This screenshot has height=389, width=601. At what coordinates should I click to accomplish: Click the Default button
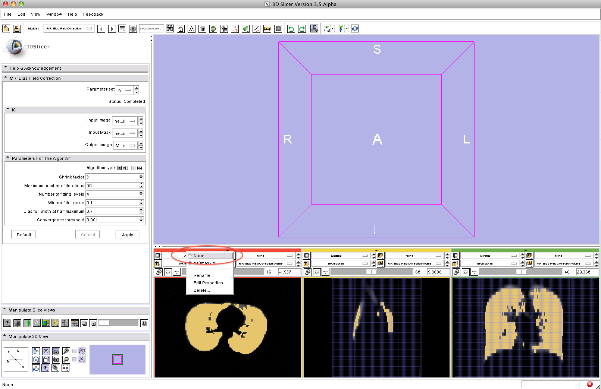(24, 235)
